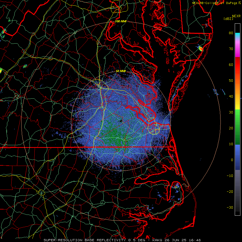Click the -10 value on the dBZ scale
The height and width of the screenshot is (242, 242).
(x=230, y=176)
